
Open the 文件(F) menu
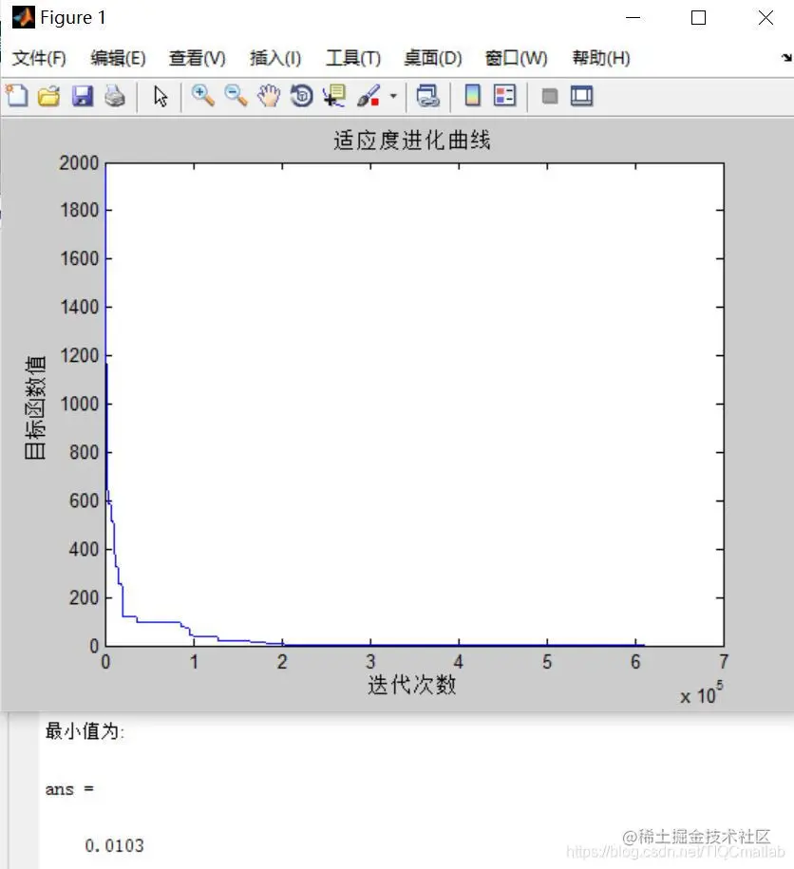(x=39, y=58)
